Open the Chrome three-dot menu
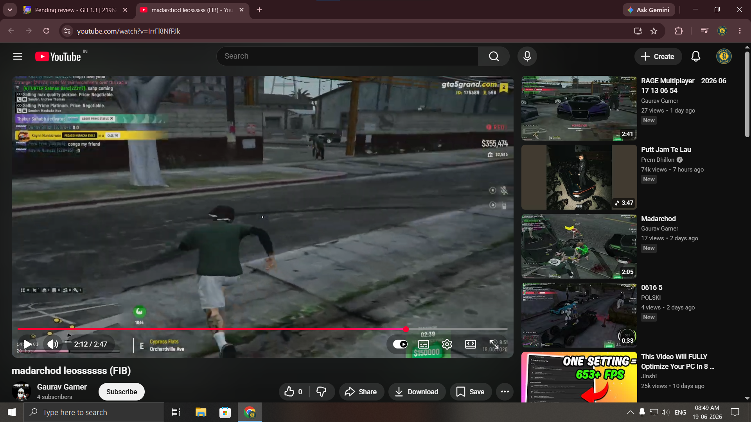The image size is (751, 422). point(740,31)
